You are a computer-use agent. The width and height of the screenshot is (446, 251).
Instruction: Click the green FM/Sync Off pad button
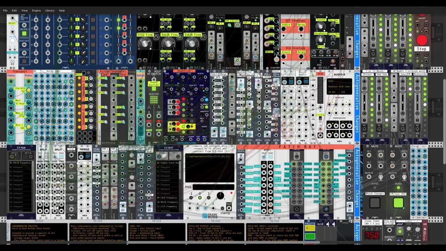398,203
